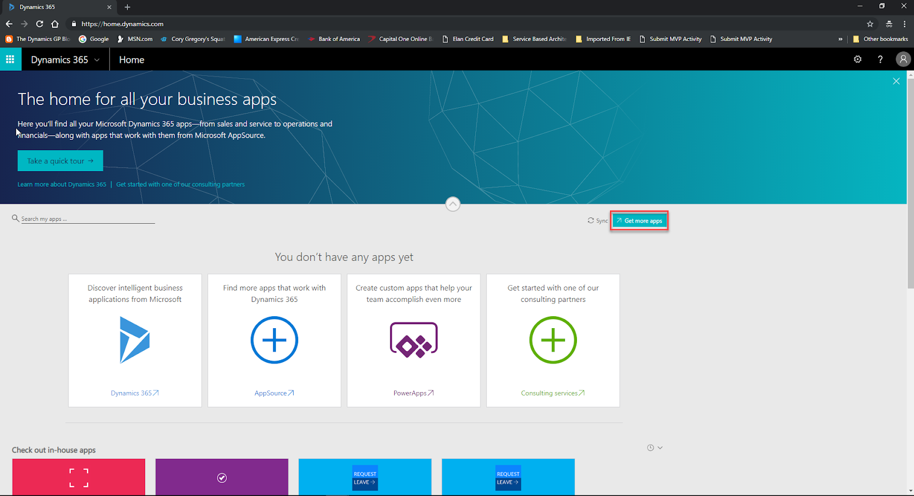
Task: Click Get more apps button
Action: tap(639, 221)
